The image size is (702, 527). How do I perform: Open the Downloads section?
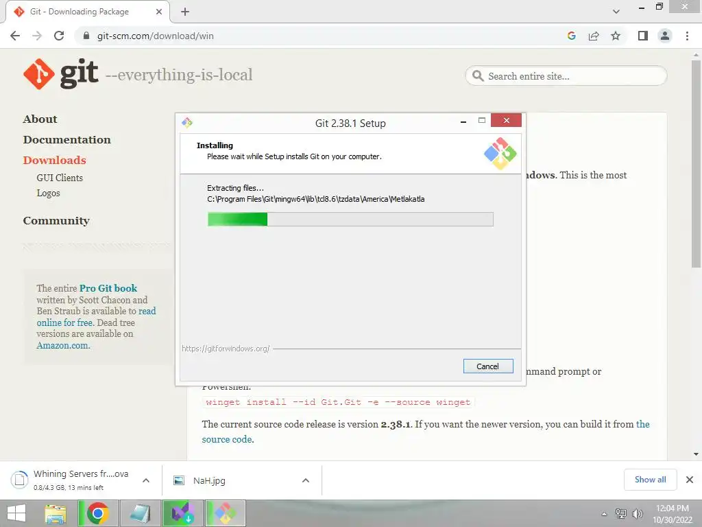click(54, 161)
